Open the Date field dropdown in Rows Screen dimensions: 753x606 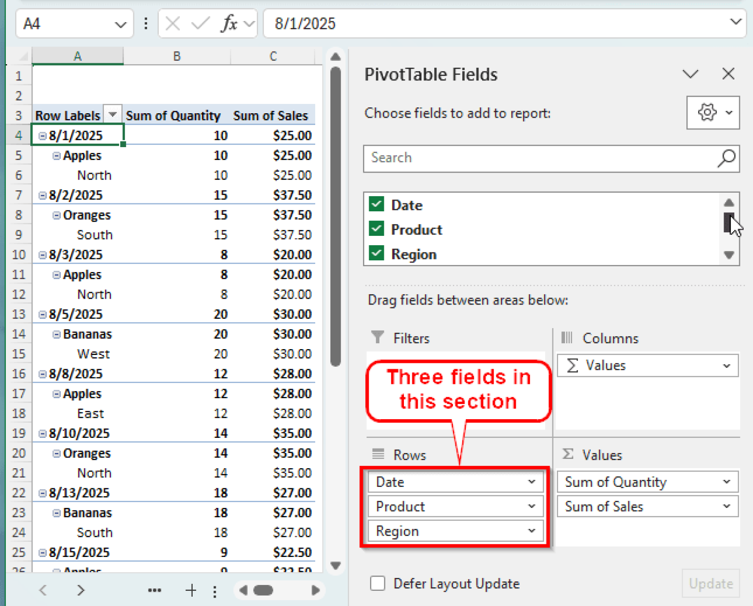(x=532, y=482)
